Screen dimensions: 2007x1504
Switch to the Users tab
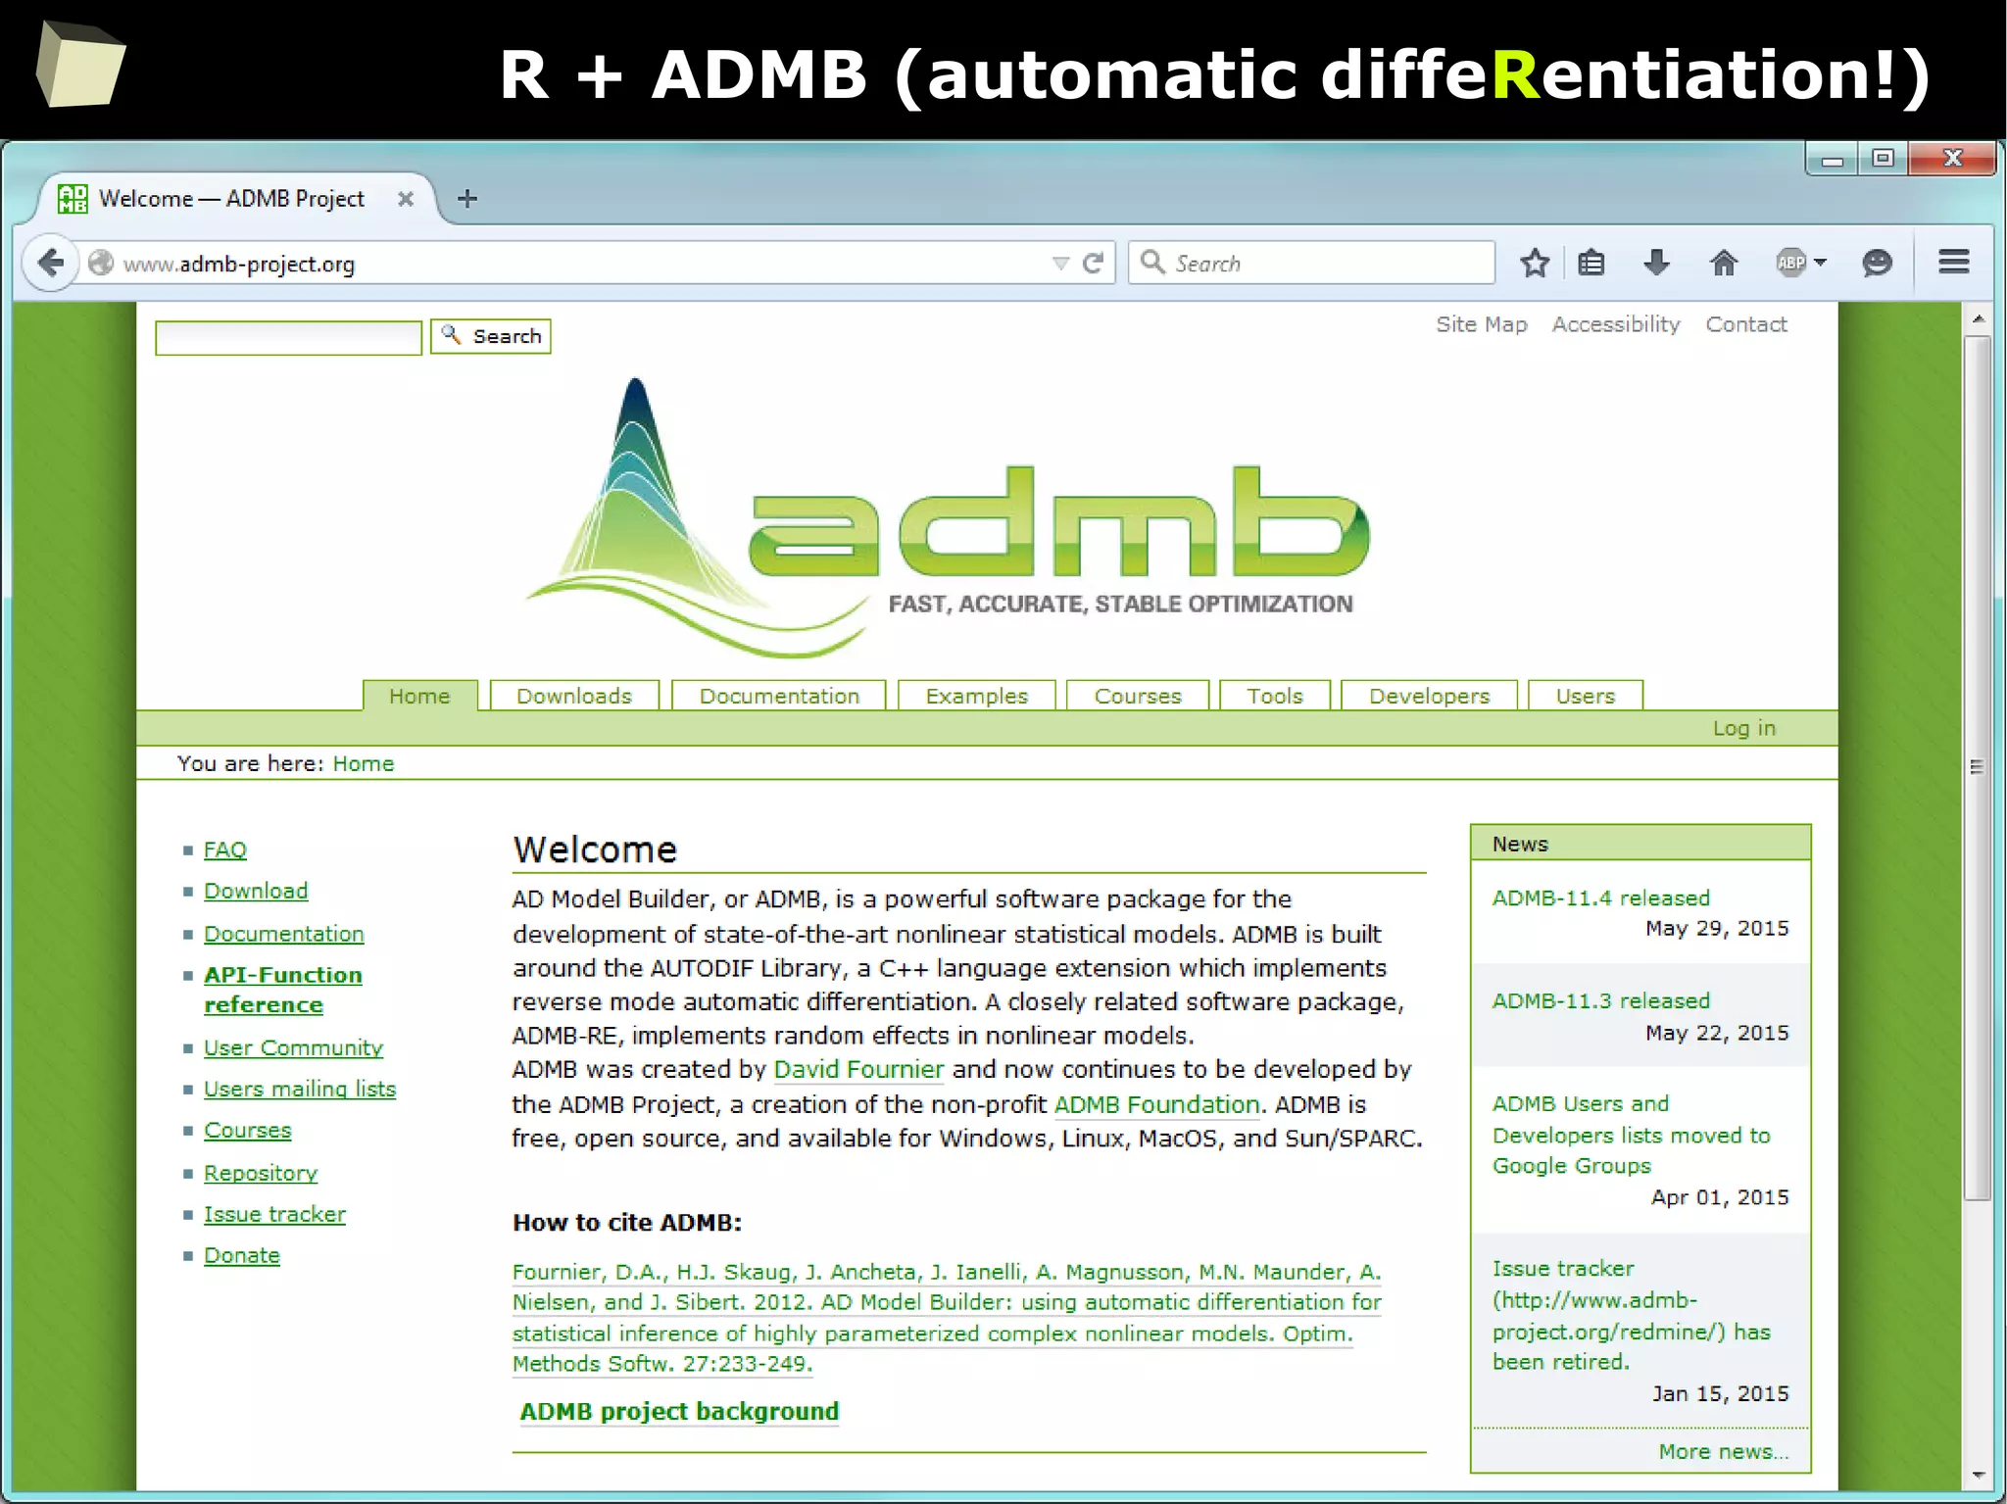coord(1585,696)
